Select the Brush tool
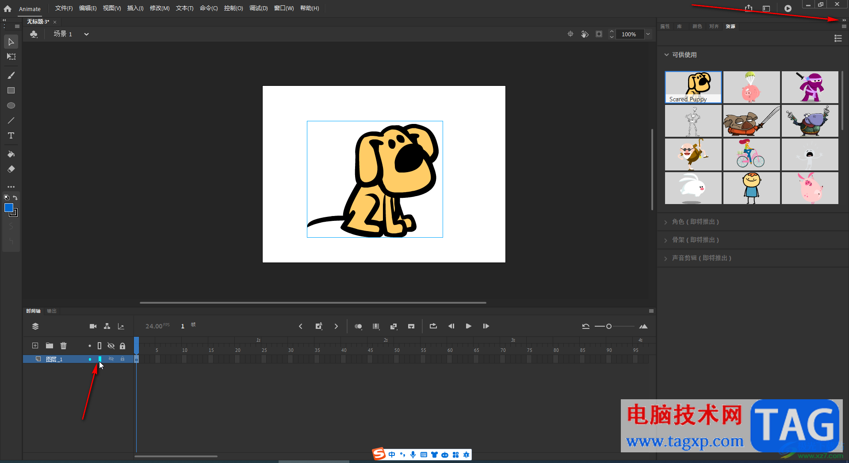The image size is (849, 463). 11,75
